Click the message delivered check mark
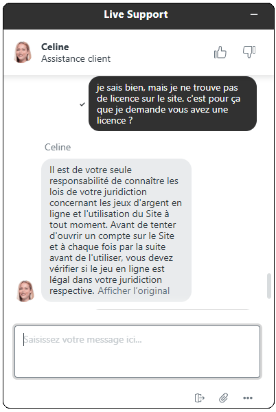 (x=82, y=104)
